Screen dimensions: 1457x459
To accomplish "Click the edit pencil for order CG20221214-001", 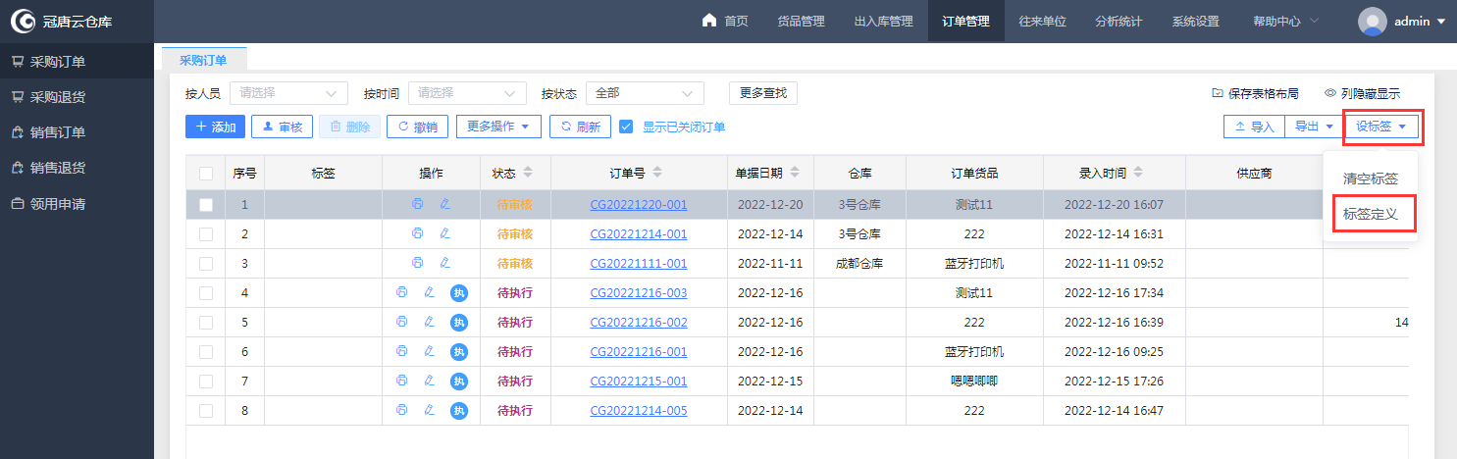I will pyautogui.click(x=444, y=233).
